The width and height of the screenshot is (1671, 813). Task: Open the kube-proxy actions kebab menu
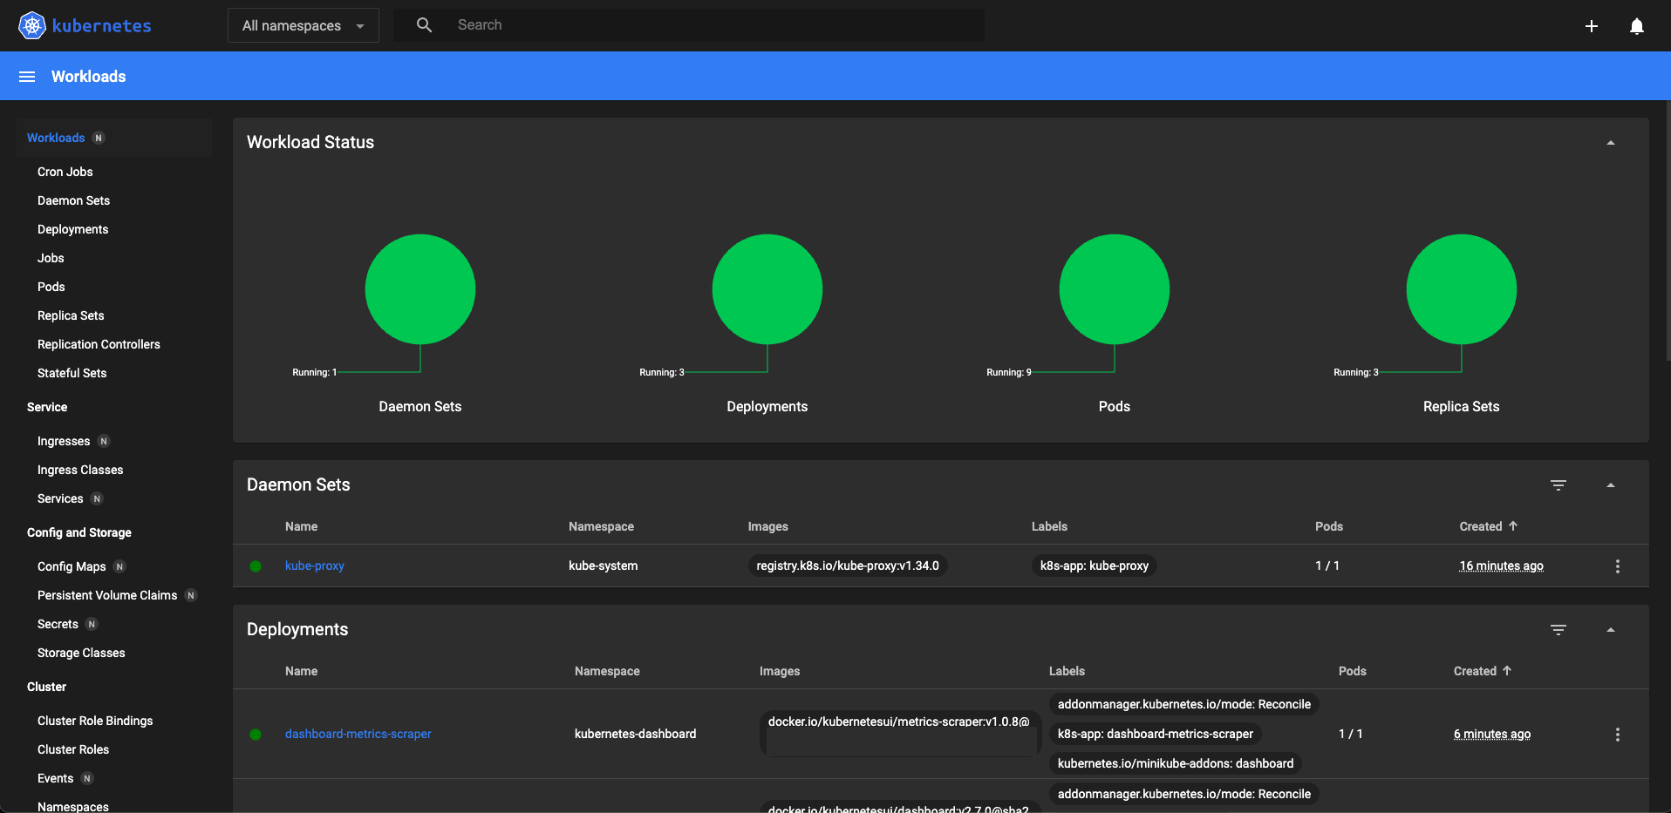coord(1618,566)
